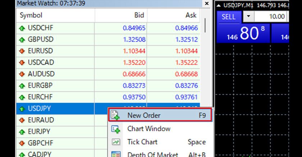Select New Order from the context menu
The width and height of the screenshot is (302, 157).
pyautogui.click(x=144, y=116)
